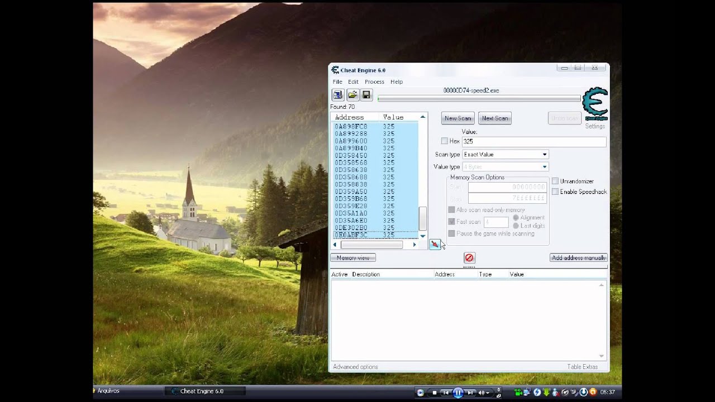The width and height of the screenshot is (715, 402).
Task: Click the Windows Media Player taskbar icon
Action: click(421, 393)
